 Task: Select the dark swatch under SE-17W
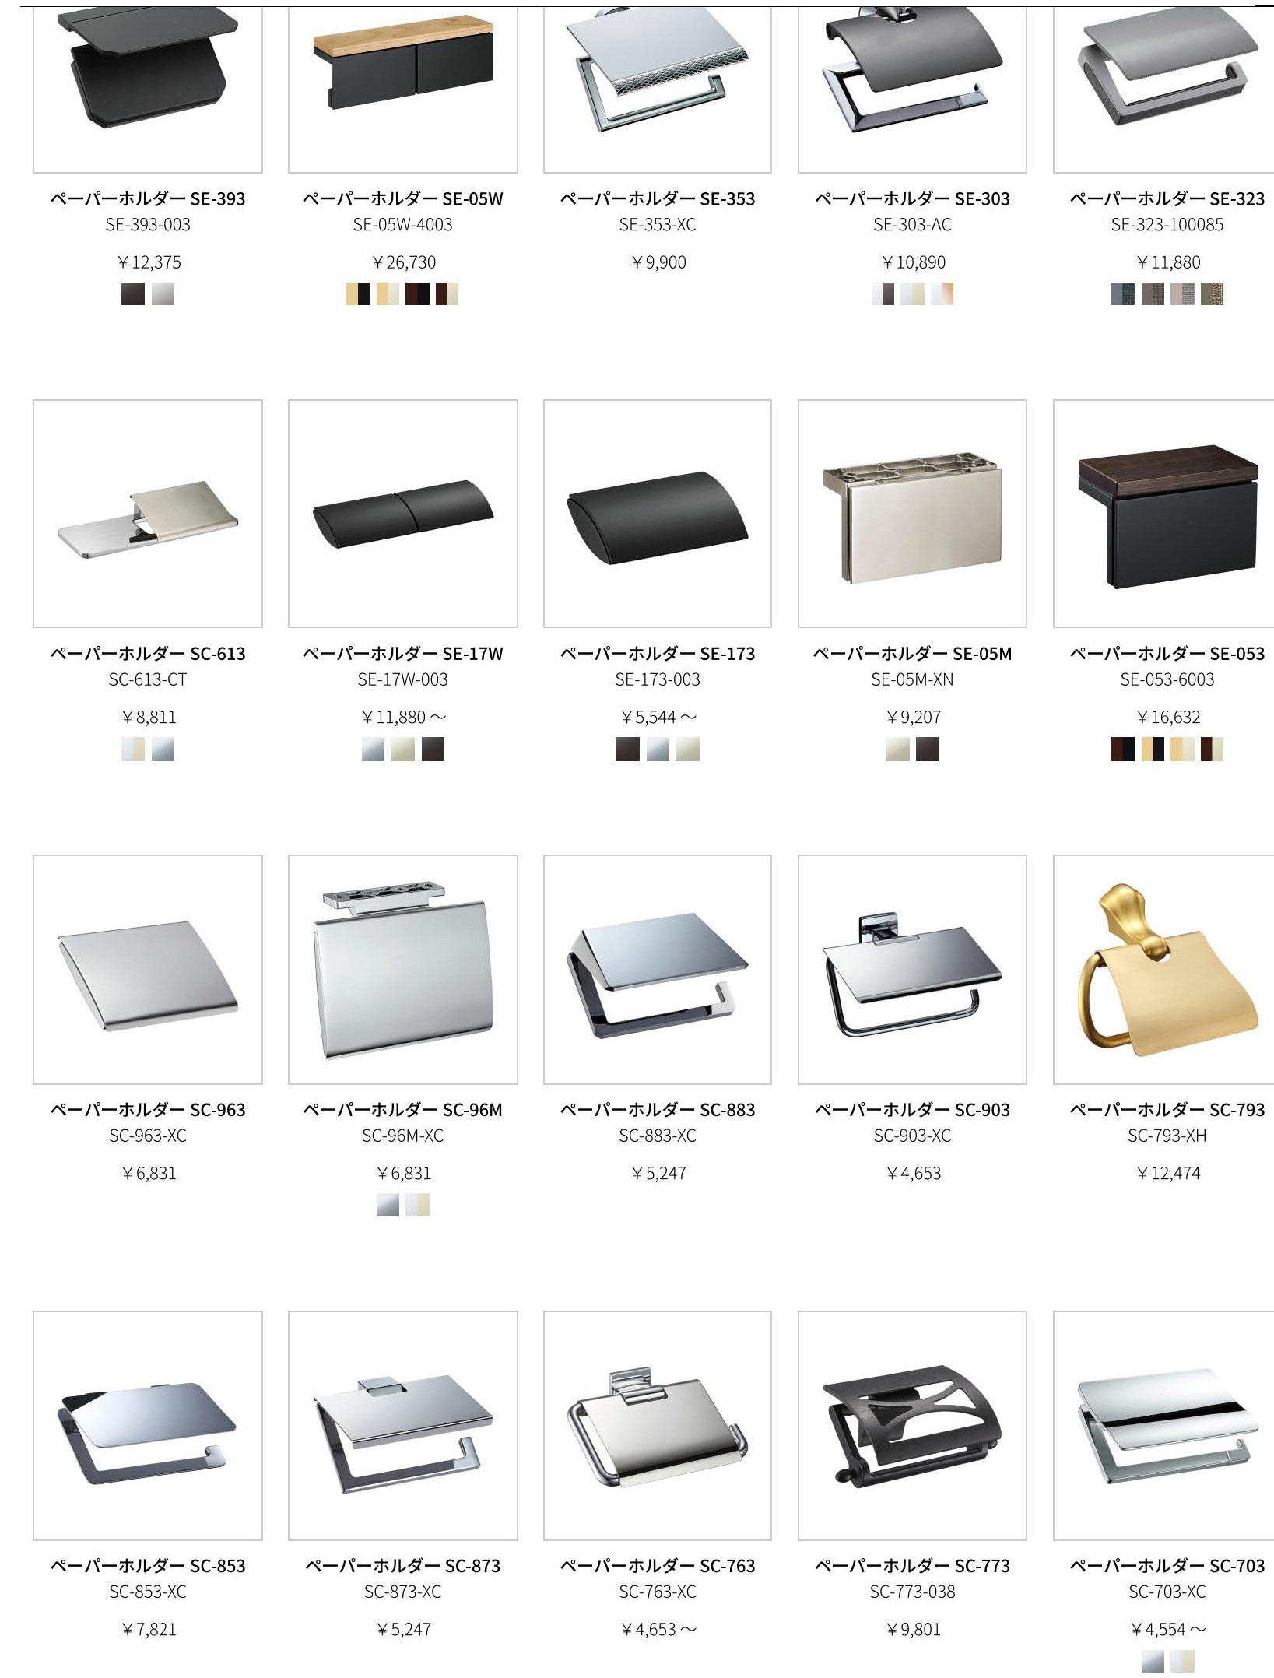click(433, 749)
